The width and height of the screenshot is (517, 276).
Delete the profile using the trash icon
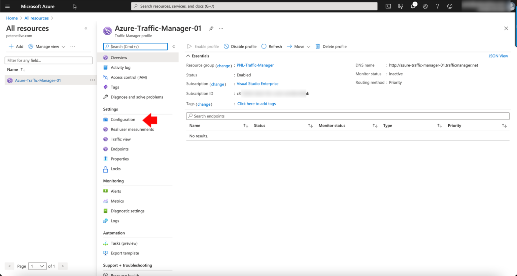(331, 46)
